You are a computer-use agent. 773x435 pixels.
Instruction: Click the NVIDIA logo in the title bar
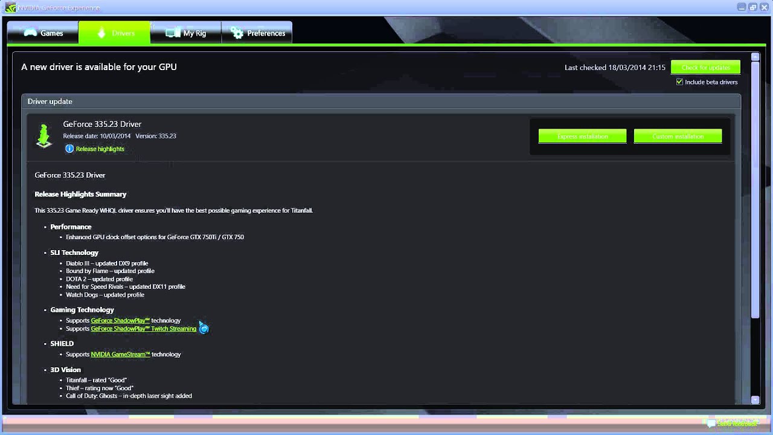[10, 8]
